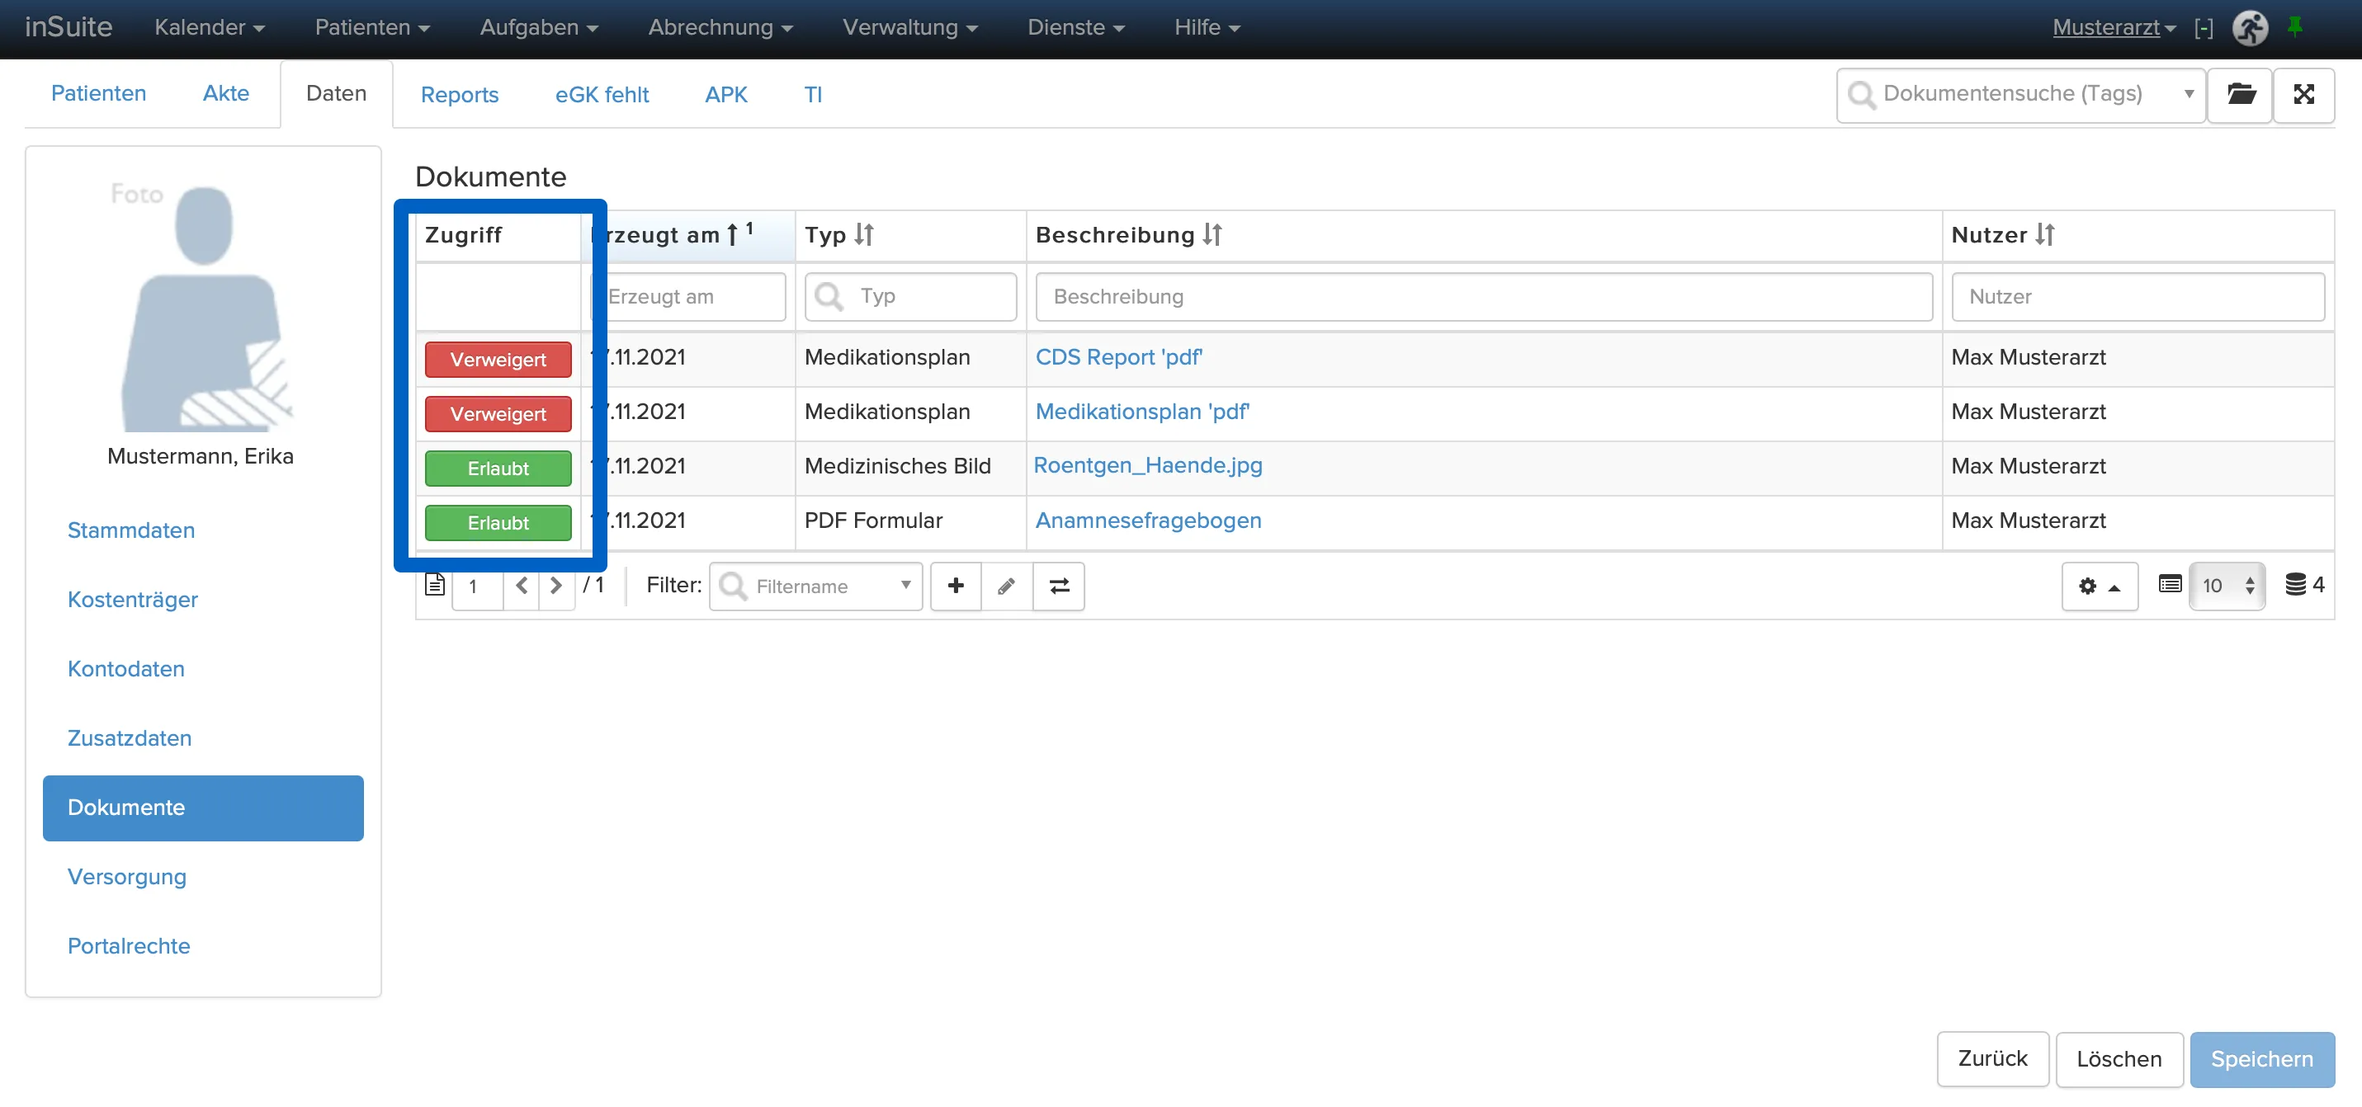Open the eGK fehlt tab

pos(602,94)
